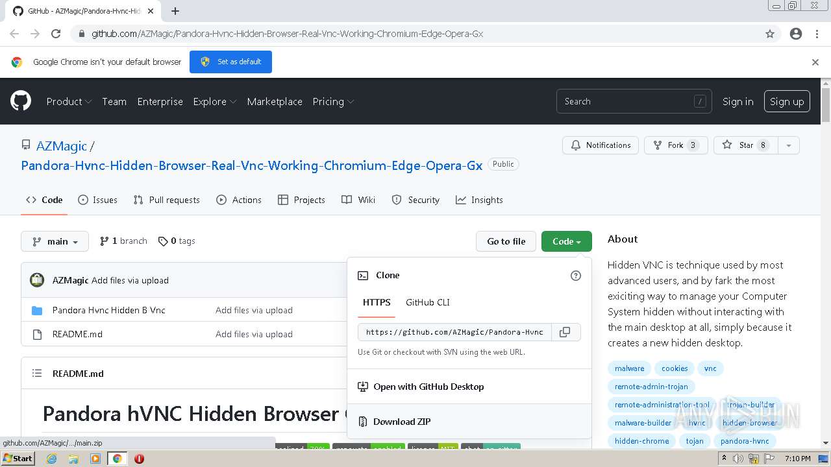Open the Pull requests tab
The height and width of the screenshot is (467, 831).
[x=166, y=200]
